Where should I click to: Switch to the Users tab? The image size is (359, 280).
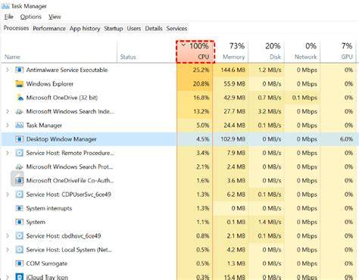click(134, 29)
